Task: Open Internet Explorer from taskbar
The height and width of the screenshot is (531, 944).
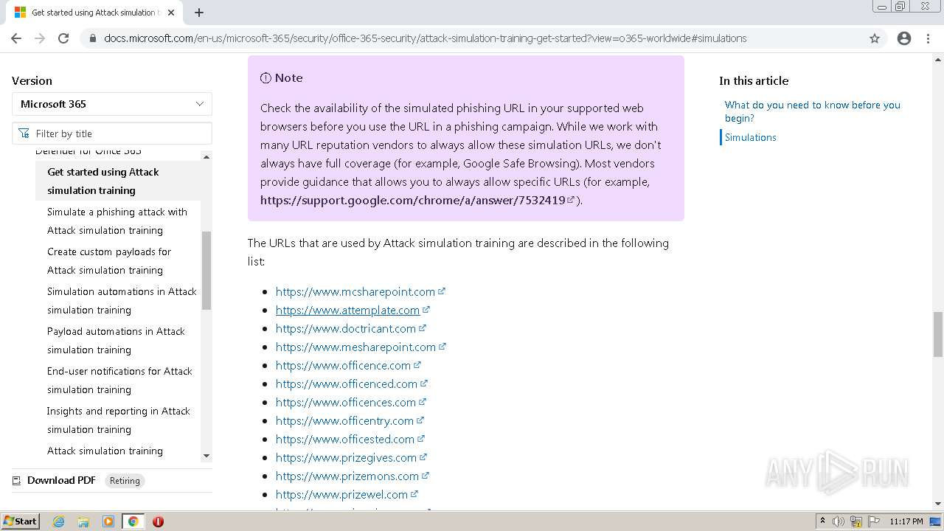Action: [x=59, y=521]
